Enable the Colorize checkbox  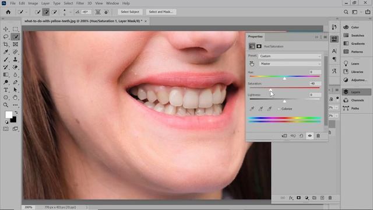click(279, 109)
